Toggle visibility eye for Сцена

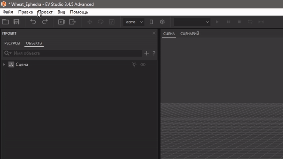point(143,65)
